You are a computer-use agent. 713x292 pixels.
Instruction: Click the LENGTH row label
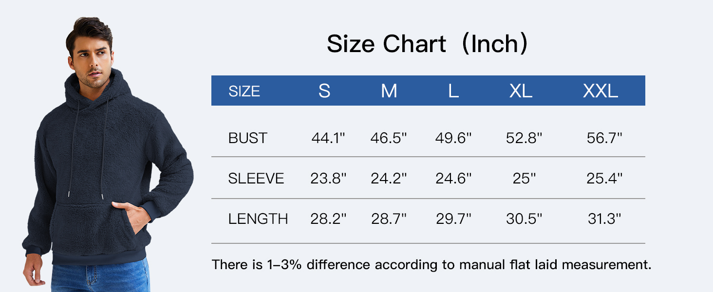coord(258,219)
